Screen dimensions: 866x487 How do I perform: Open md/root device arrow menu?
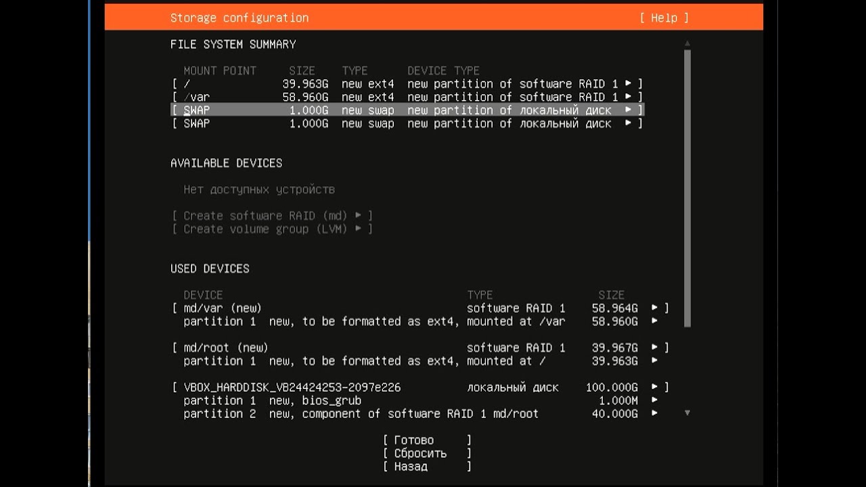coord(655,348)
